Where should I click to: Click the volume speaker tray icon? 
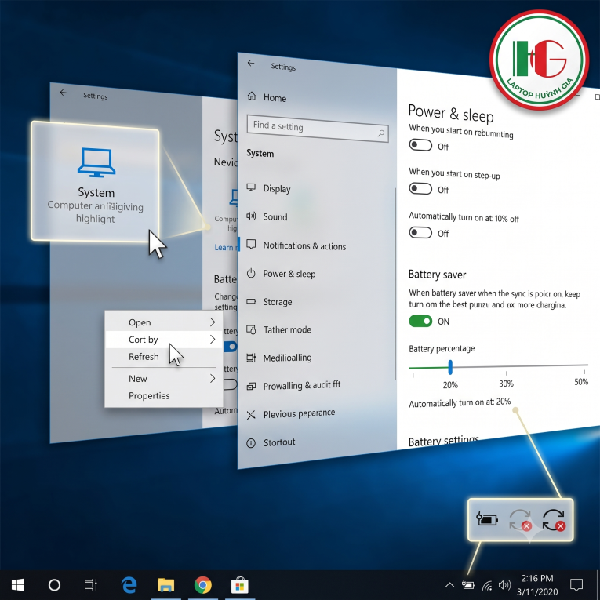point(504,584)
